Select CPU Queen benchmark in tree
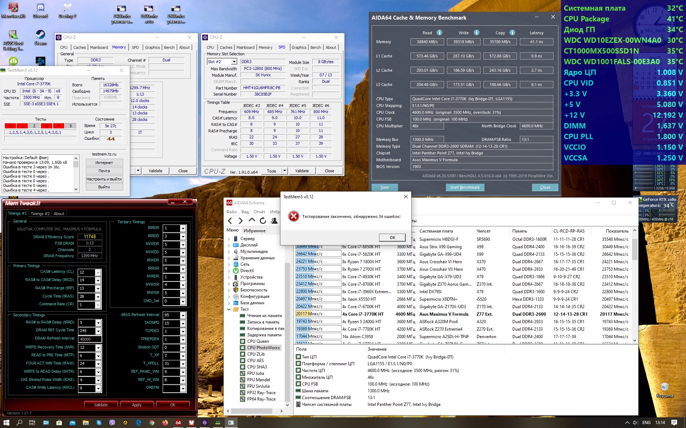Image resolution: width=686 pixels, height=428 pixels. [258, 341]
